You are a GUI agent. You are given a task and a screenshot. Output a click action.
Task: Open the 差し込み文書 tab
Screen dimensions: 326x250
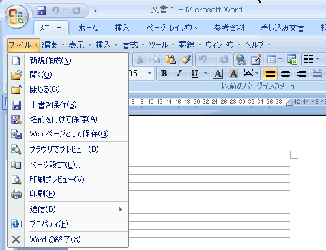click(x=282, y=28)
